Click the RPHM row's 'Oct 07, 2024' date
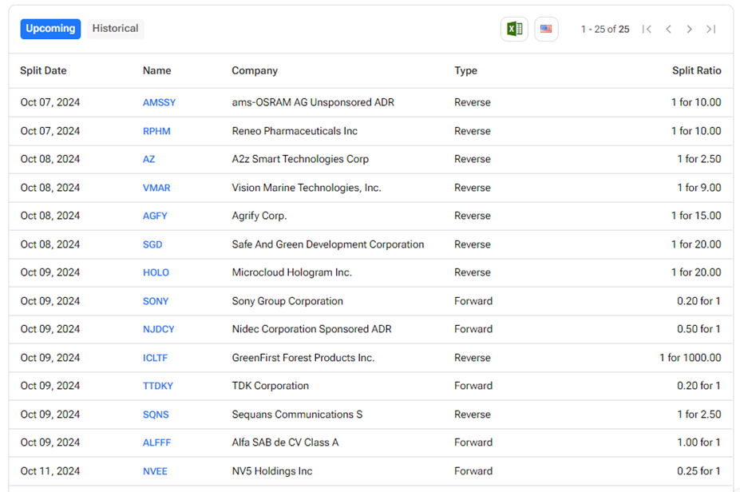Viewport: 740px width, 492px height. 50,131
